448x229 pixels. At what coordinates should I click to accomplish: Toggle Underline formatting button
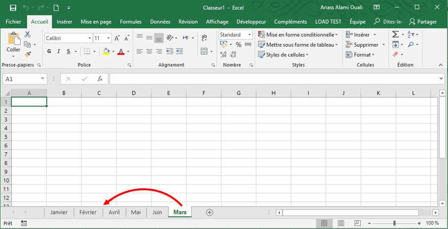[x=69, y=52]
